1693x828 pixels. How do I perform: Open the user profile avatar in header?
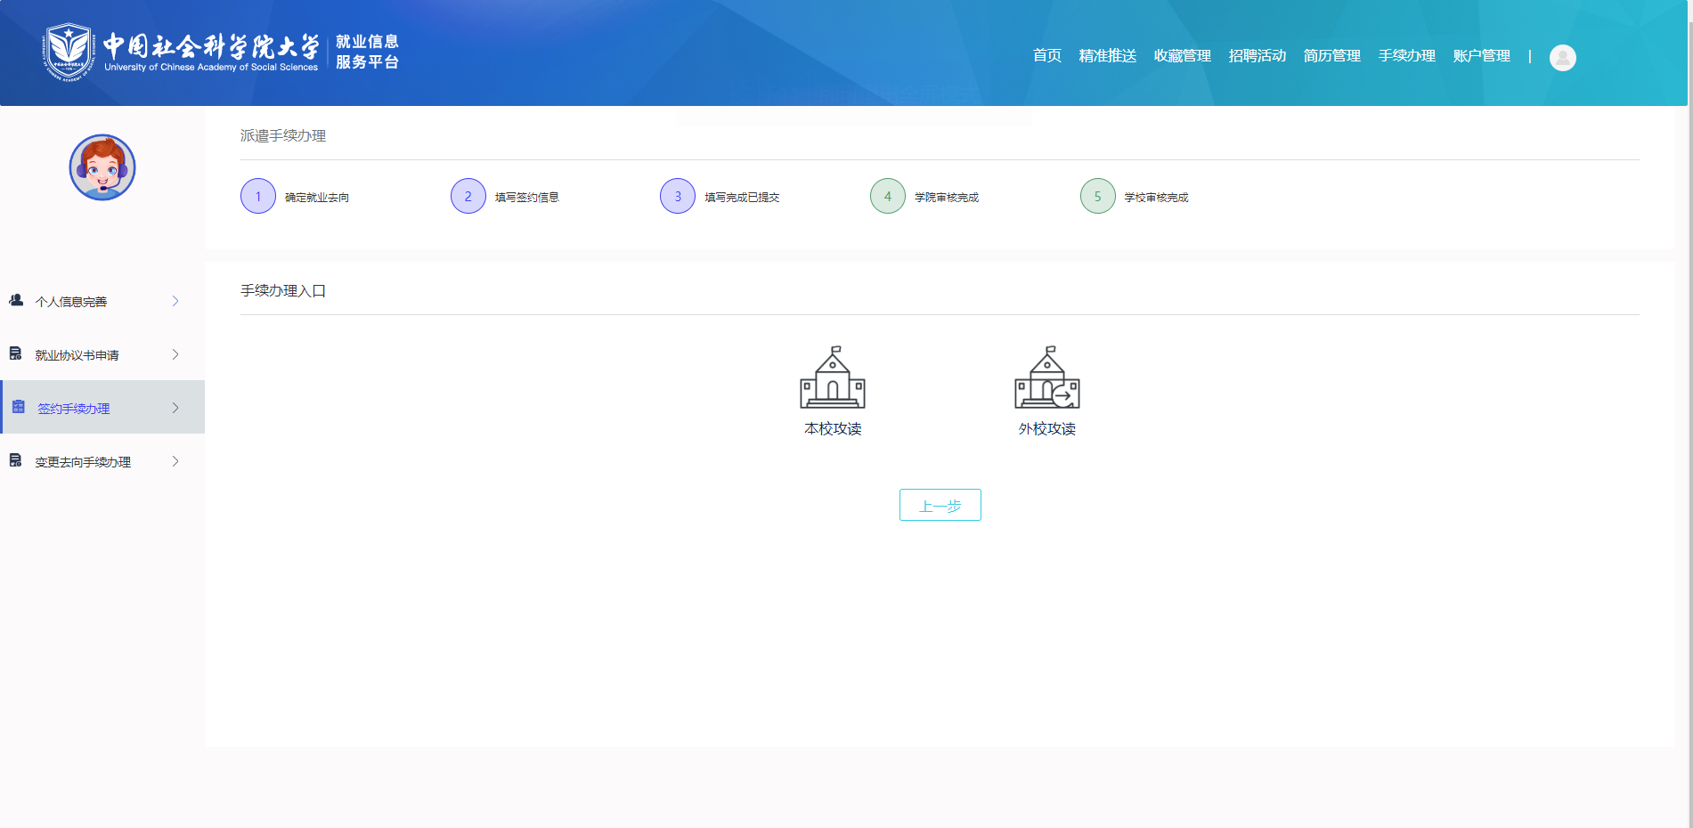[x=1562, y=58]
